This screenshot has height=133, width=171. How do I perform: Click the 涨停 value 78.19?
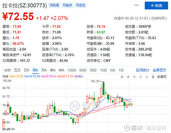101,26
